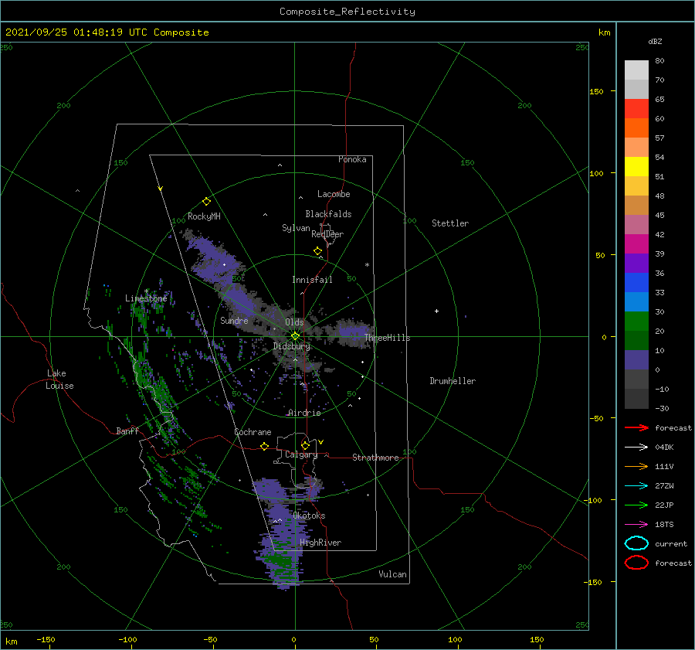Screen dimensions: 695x650
Task: Click the HighRiver city label
Action: 320,543
